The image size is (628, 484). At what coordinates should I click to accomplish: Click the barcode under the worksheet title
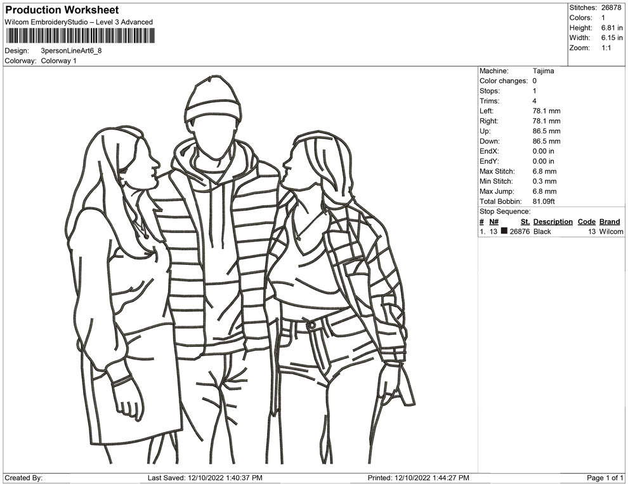pos(79,36)
